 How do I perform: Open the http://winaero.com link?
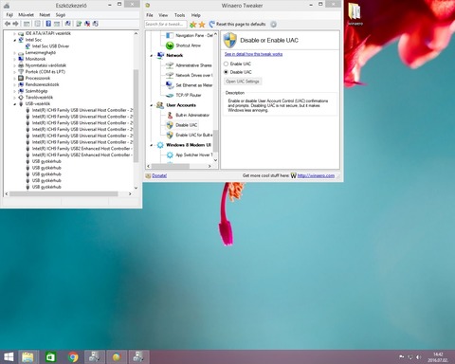point(316,175)
